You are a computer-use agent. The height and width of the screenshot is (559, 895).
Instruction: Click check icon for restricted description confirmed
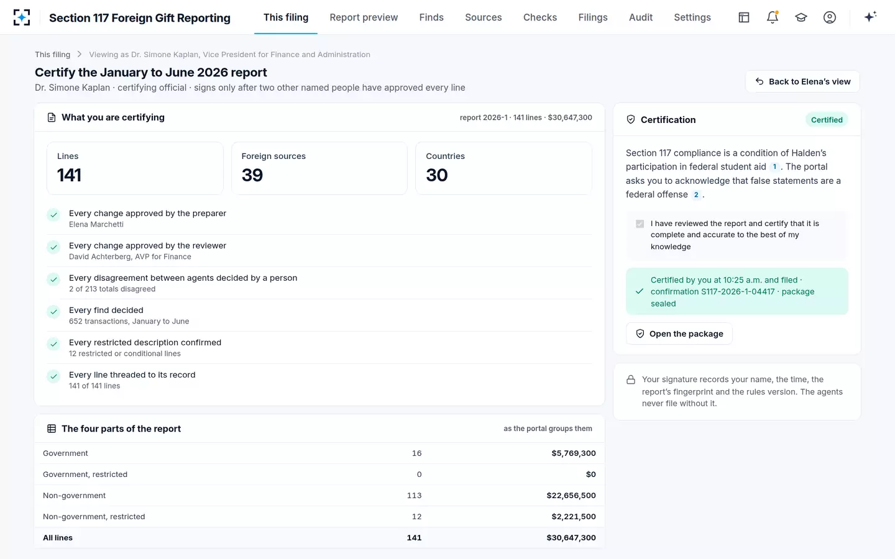(x=54, y=344)
